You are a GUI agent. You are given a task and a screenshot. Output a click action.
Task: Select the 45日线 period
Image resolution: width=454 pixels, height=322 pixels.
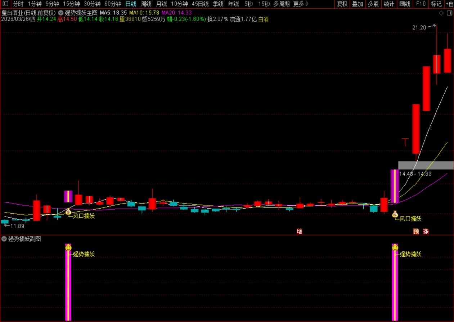point(200,4)
